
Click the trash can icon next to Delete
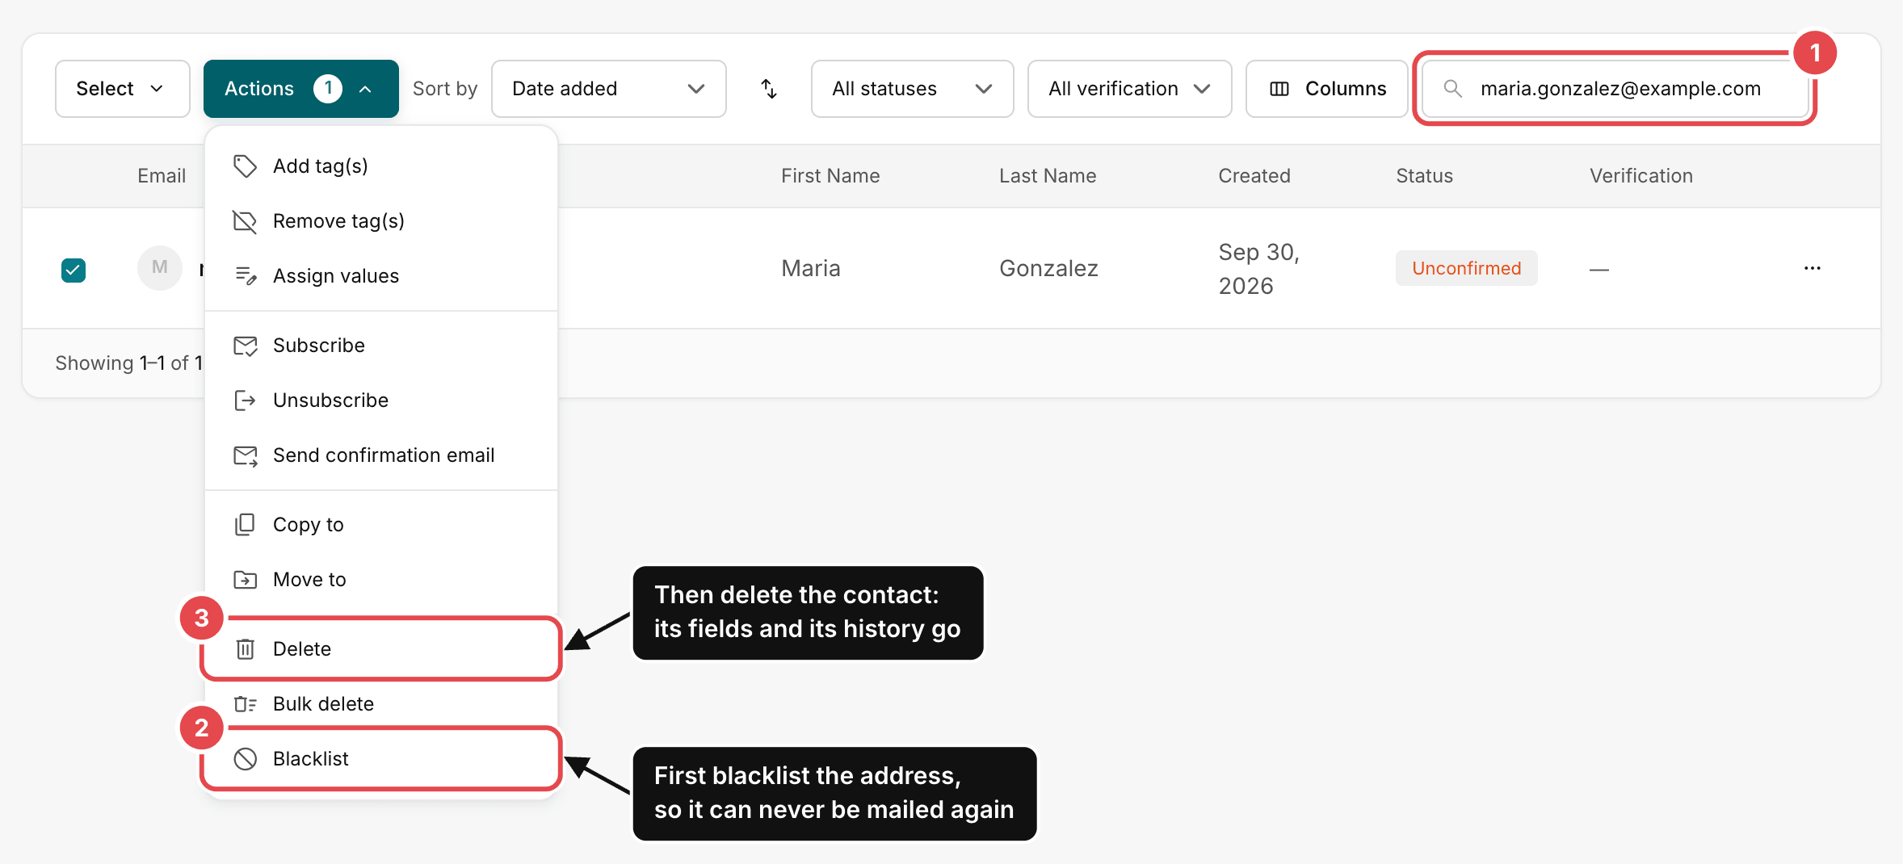[245, 649]
